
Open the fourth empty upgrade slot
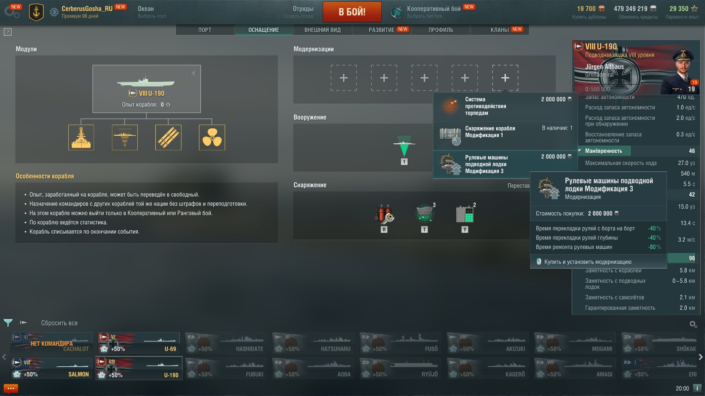pyautogui.click(x=465, y=78)
